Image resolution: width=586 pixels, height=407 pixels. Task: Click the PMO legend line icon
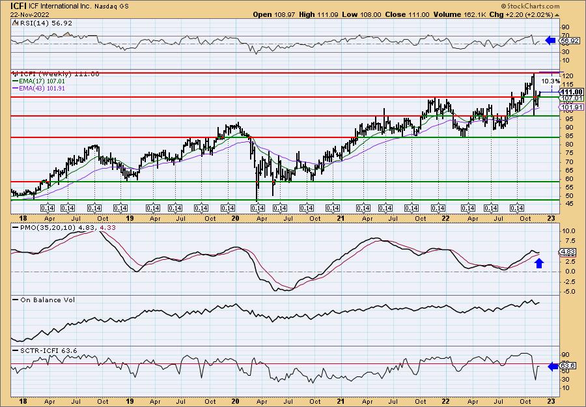click(16, 227)
